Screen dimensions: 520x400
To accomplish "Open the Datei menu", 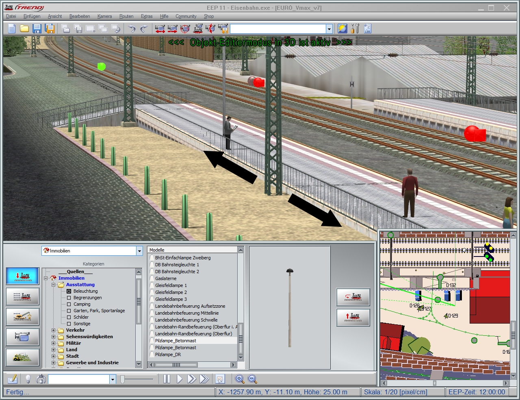I will [x=11, y=16].
